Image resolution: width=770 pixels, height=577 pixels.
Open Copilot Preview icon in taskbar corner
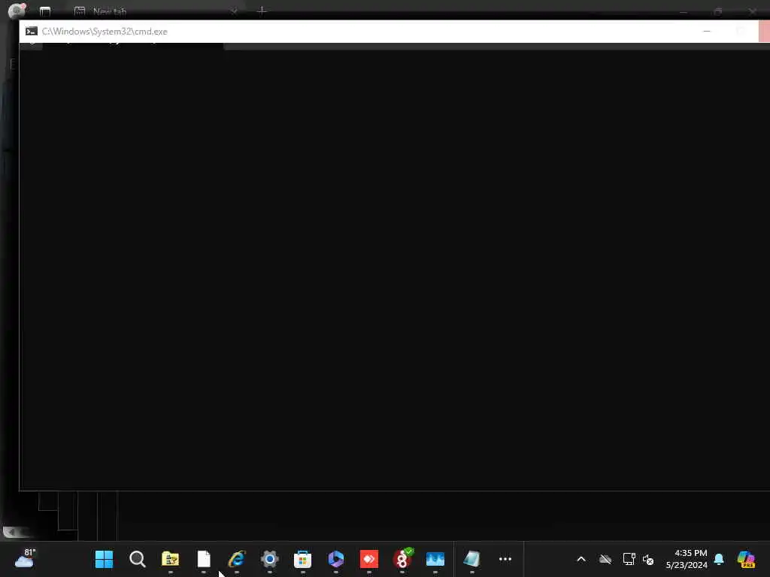tap(746, 559)
